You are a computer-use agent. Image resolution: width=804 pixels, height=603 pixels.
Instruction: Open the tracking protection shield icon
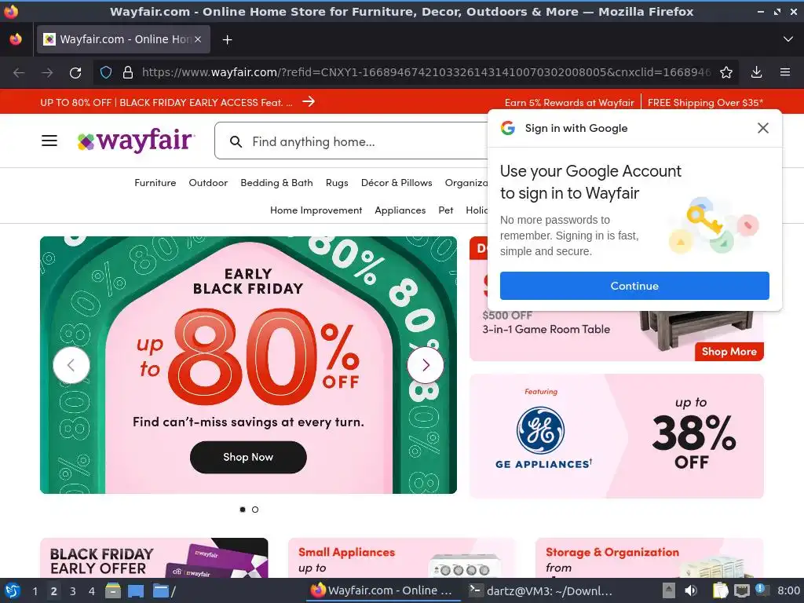click(x=106, y=72)
